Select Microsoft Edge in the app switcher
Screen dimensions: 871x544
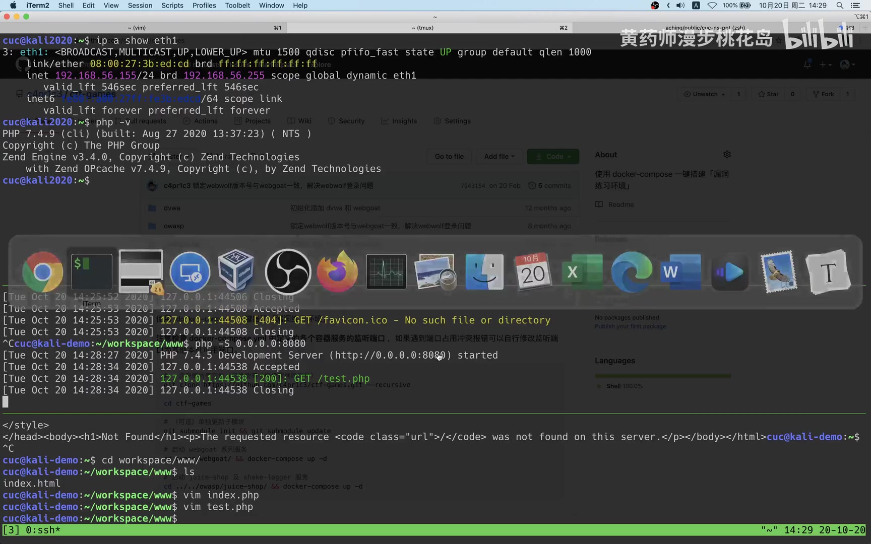[632, 272]
